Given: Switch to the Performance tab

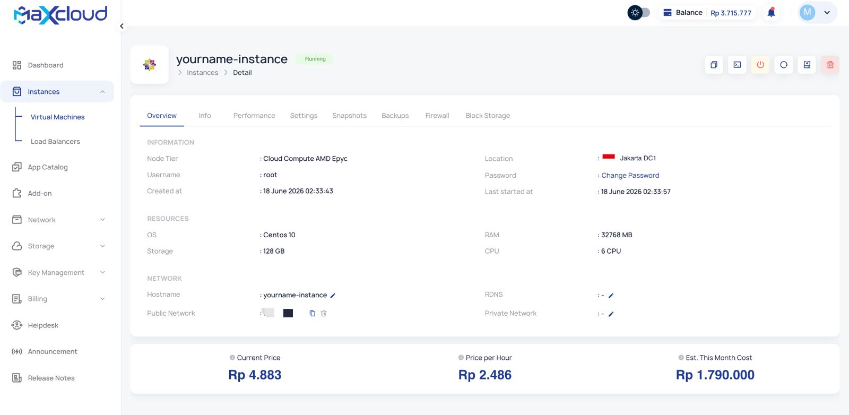Looking at the screenshot, I should tap(254, 116).
